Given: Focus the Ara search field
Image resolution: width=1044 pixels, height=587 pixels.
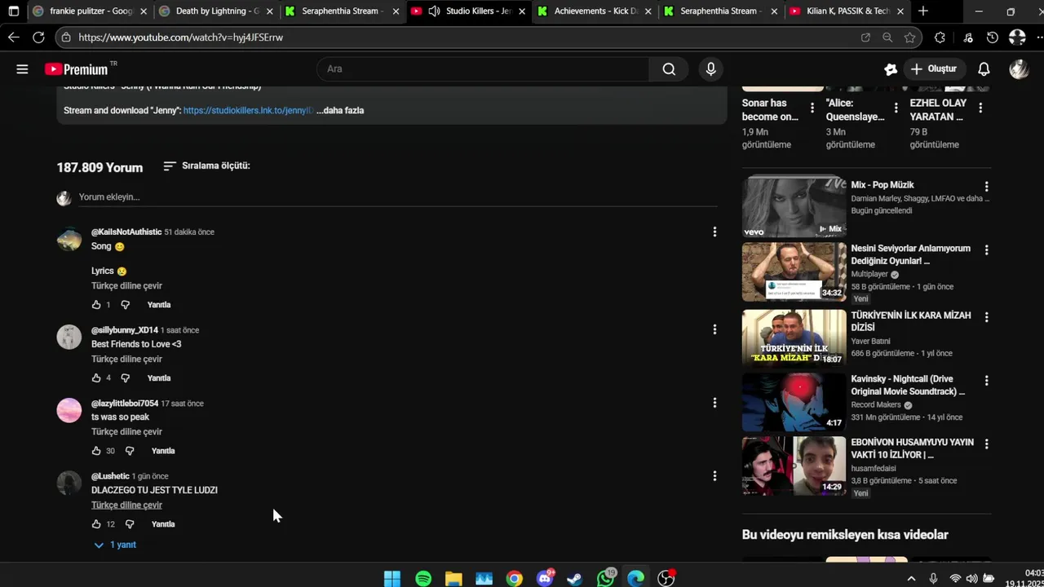Looking at the screenshot, I should point(483,69).
